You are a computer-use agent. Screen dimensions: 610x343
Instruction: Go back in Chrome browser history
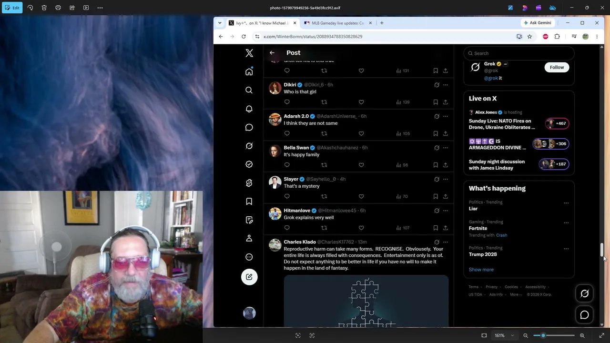[221, 36]
